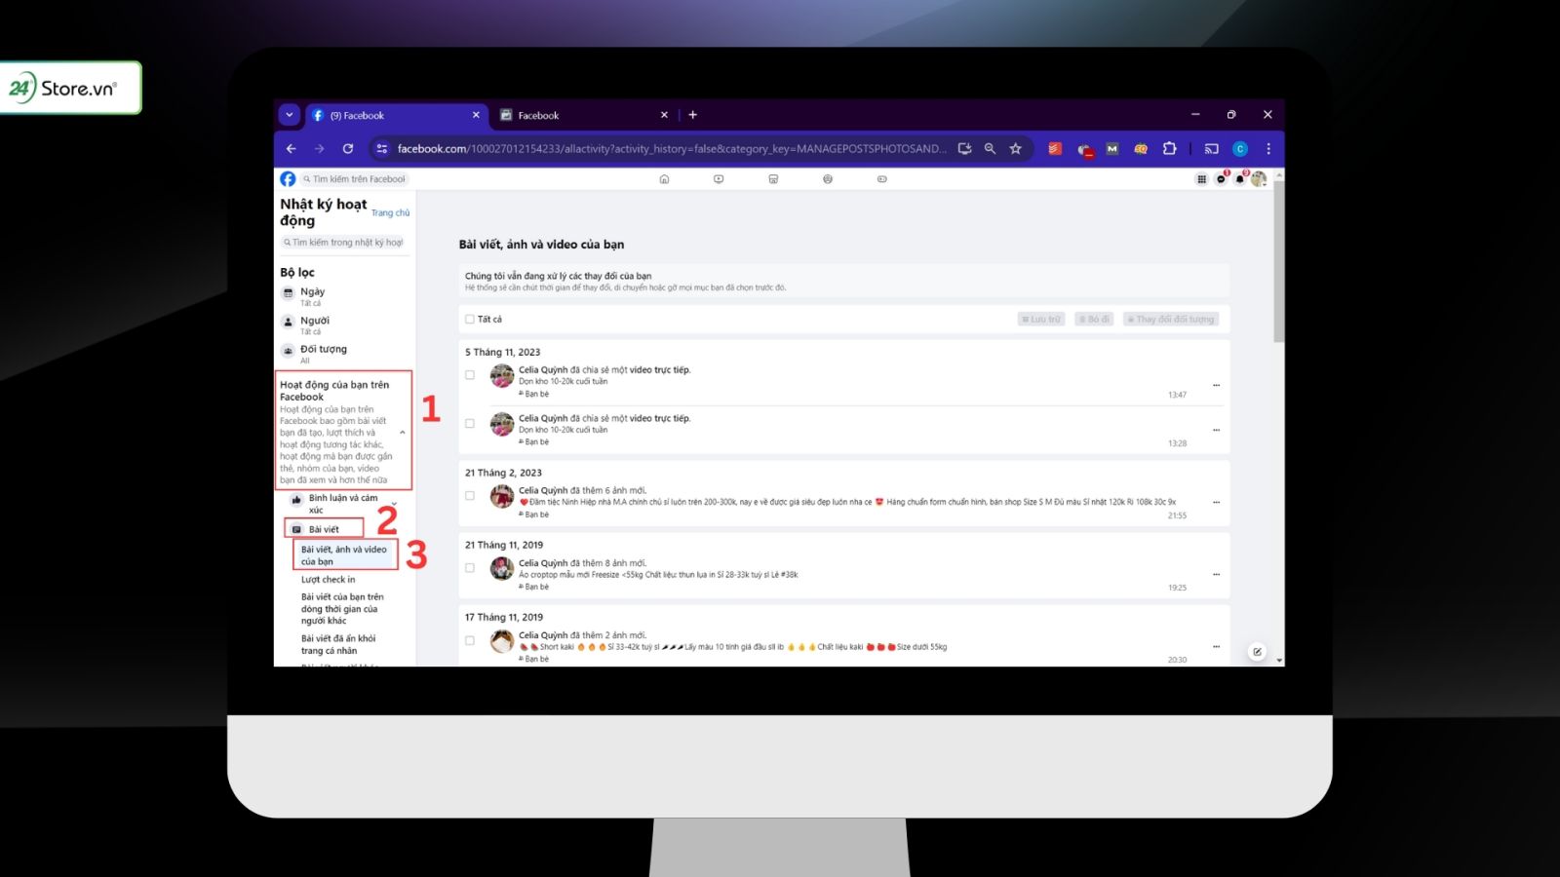
Task: Click the extension icon with red badge
Action: [x=1084, y=150]
